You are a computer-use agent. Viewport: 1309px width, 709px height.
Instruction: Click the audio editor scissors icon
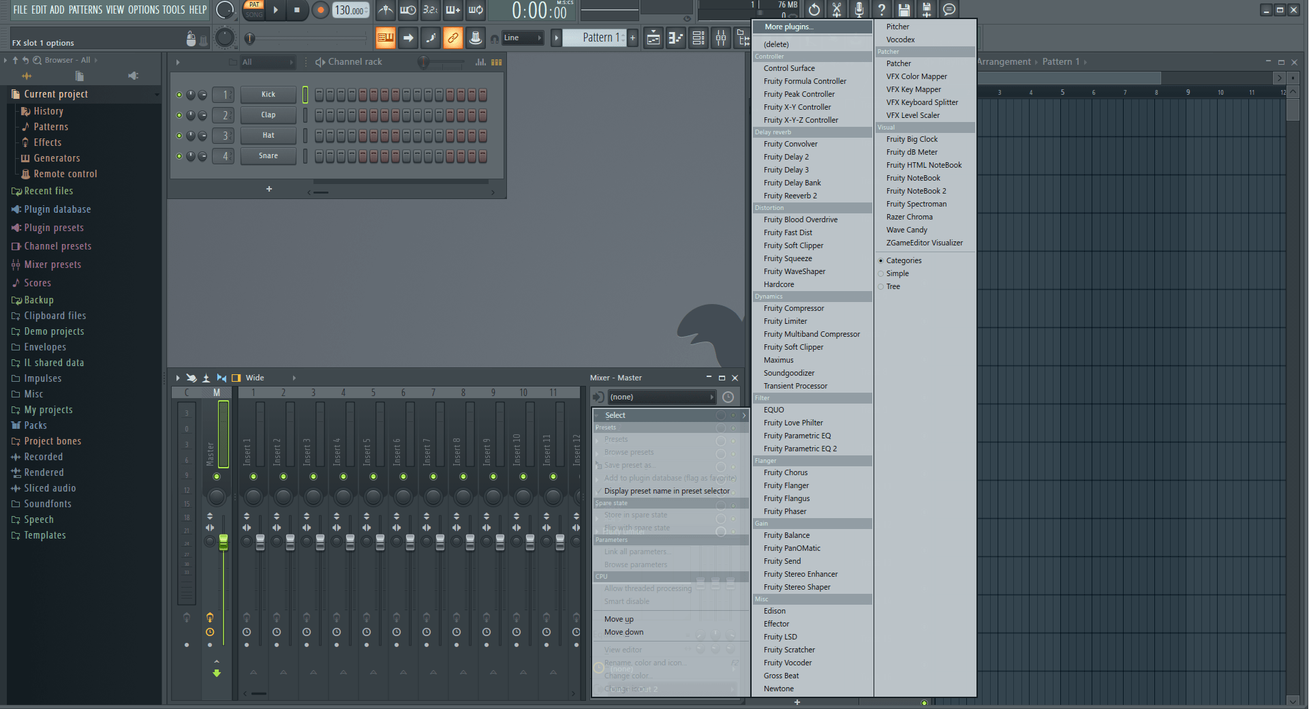(837, 10)
